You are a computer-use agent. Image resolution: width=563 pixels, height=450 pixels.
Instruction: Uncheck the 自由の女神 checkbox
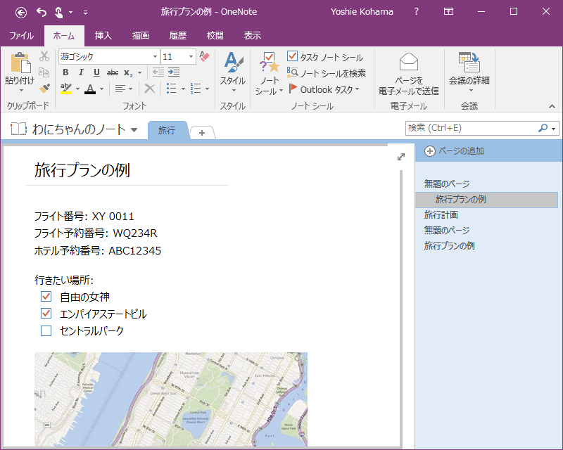point(46,297)
